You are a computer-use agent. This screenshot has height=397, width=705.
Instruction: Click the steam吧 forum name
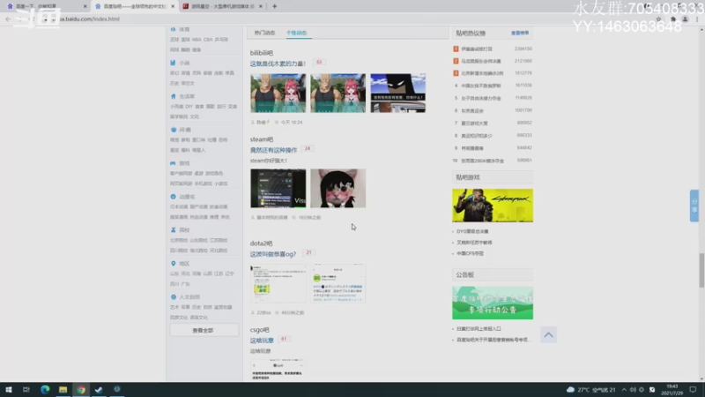[x=261, y=139]
